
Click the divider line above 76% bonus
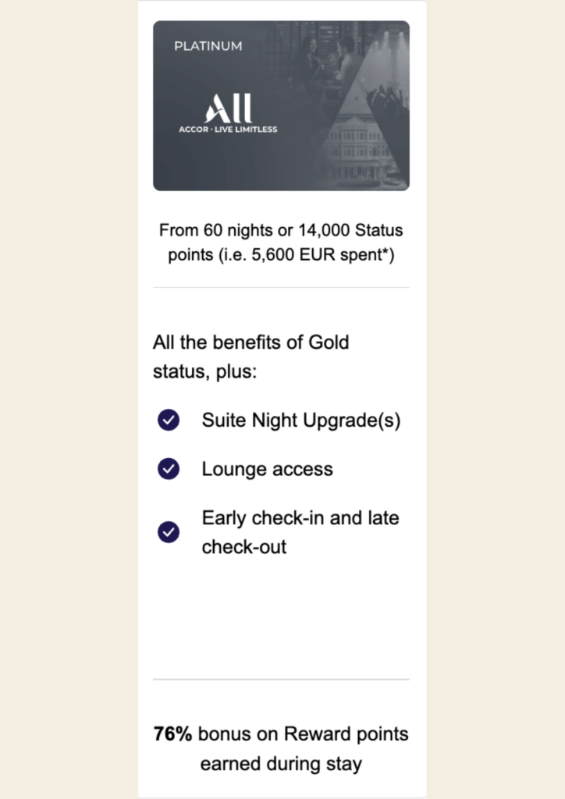pos(281,680)
